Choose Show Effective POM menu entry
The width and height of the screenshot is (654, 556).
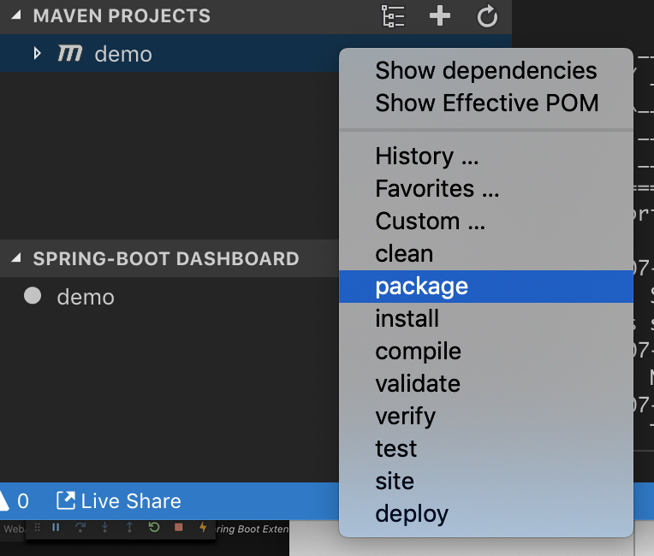coord(486,103)
